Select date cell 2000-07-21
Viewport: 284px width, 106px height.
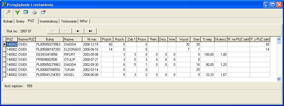92,59
